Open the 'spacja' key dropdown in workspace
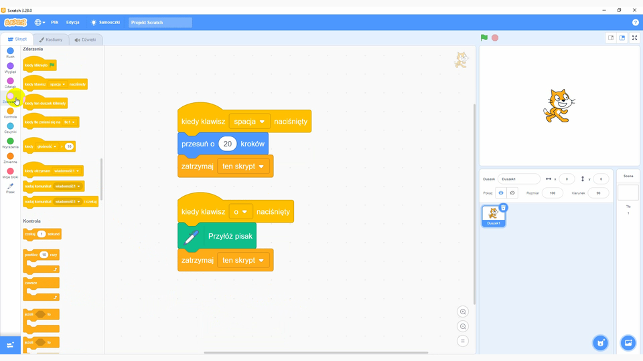Image resolution: width=643 pixels, height=361 pixels. pyautogui.click(x=249, y=122)
